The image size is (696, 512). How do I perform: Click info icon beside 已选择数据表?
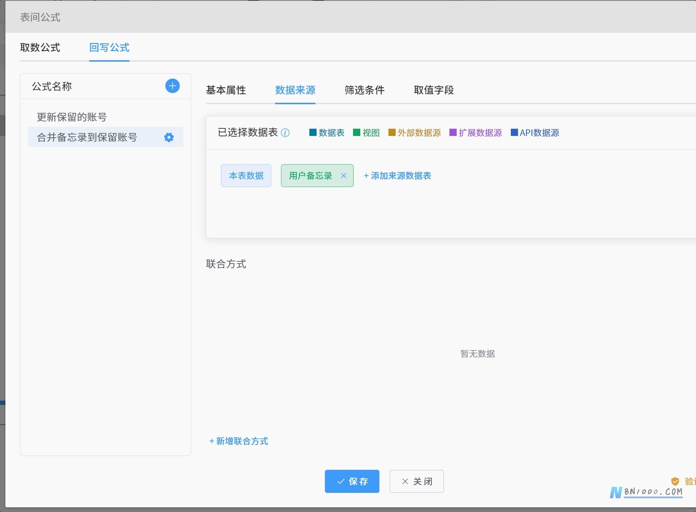pyautogui.click(x=285, y=133)
